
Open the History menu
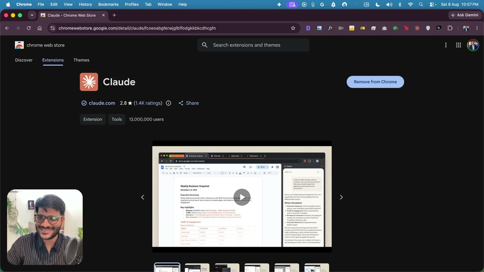pos(85,5)
